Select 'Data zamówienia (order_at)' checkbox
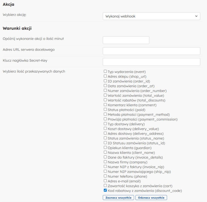 click(105, 86)
